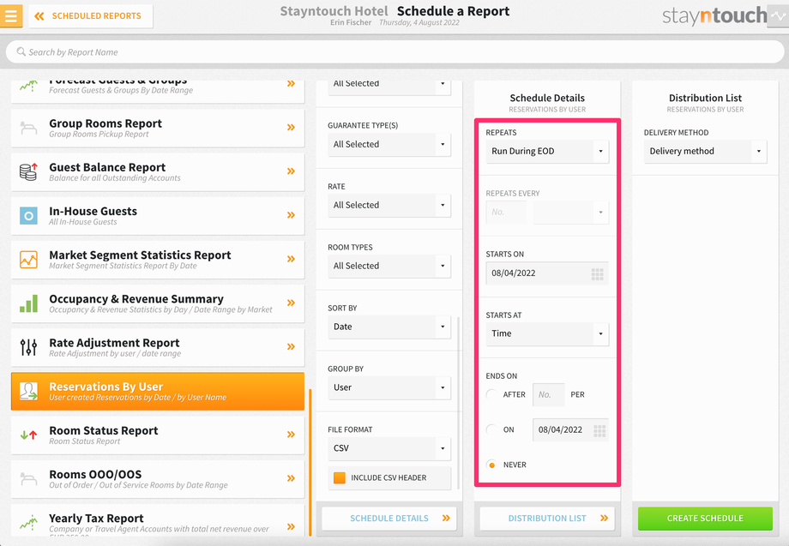The height and width of the screenshot is (546, 789).
Task: Select the Group Rooms Report bed icon
Action: [x=28, y=129]
